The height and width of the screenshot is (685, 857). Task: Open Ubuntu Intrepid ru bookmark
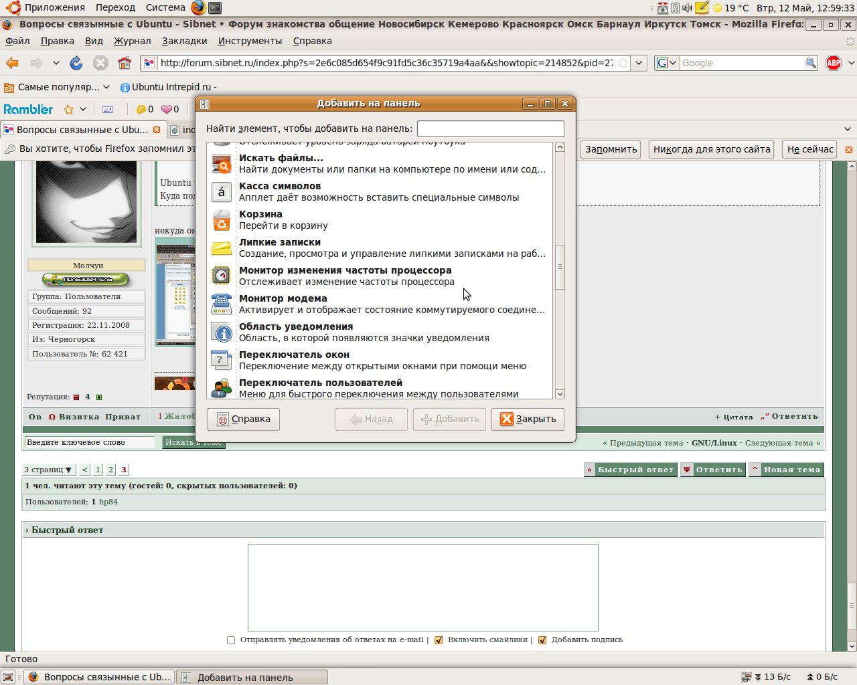coord(168,87)
